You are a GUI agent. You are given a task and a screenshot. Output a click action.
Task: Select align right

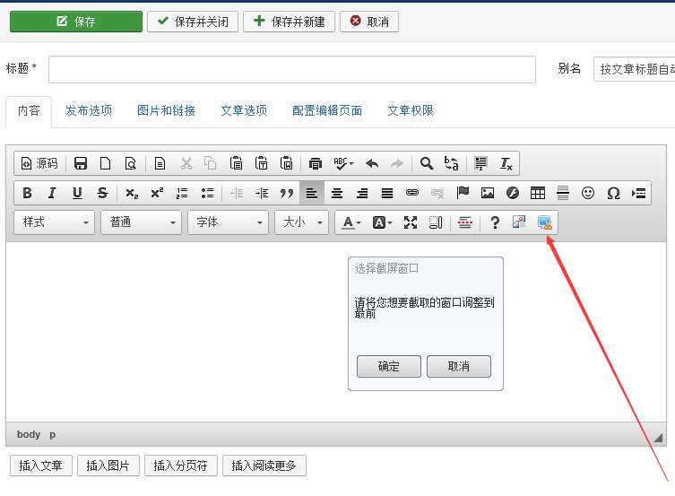click(362, 193)
